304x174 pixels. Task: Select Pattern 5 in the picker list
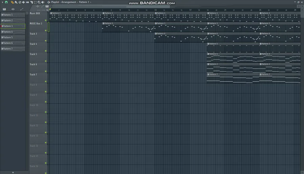[x=13, y=37]
